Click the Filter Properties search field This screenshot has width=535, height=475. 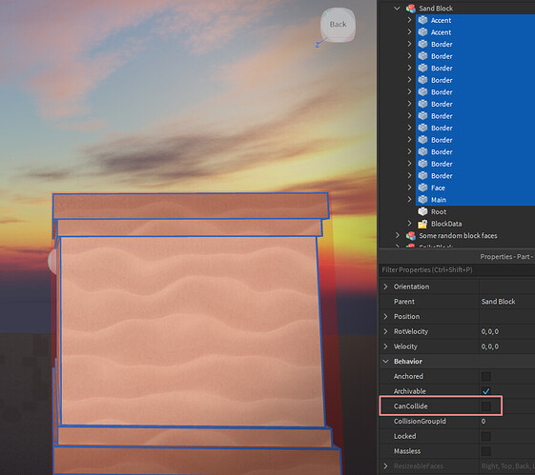pyautogui.click(x=457, y=270)
